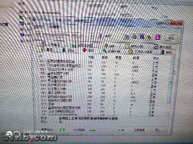This screenshot has height=144, width=193.
Task: Switch to the 擦除 tab
Action: (167, 52)
